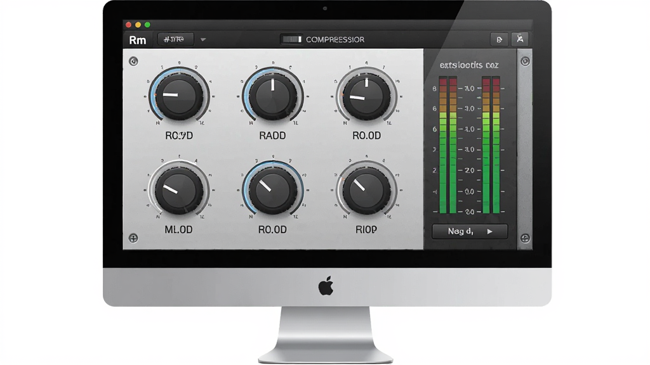Screen dimensions: 650x365
Task: Click the RIOP knob
Action: (366, 190)
